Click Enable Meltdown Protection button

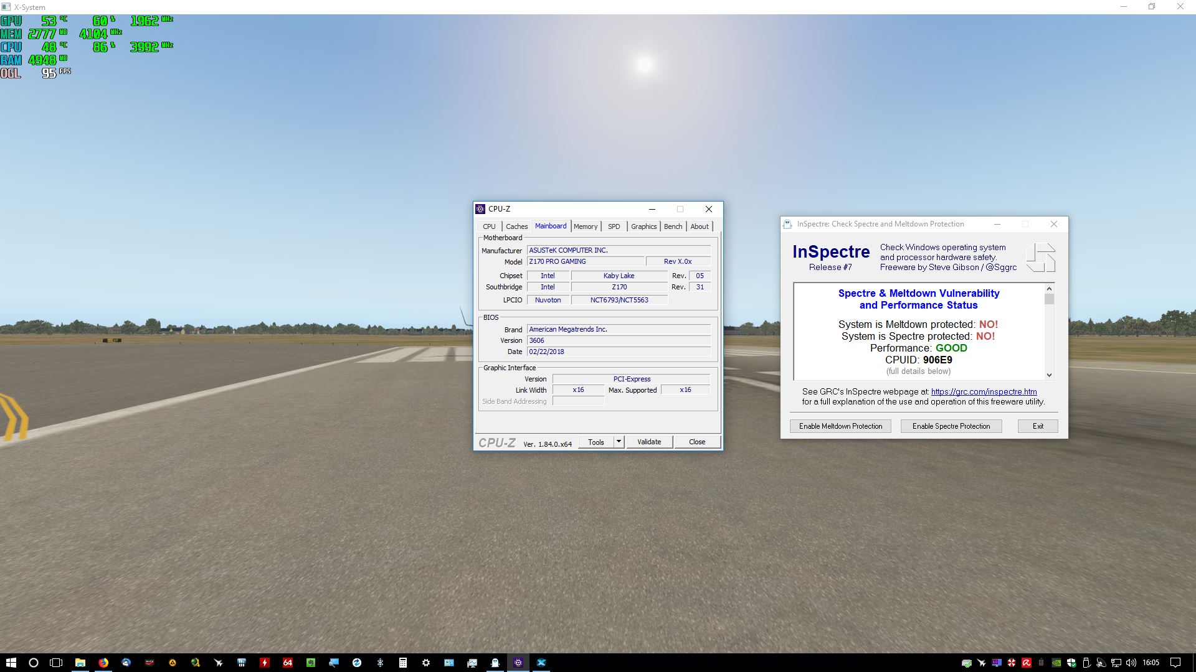840,426
